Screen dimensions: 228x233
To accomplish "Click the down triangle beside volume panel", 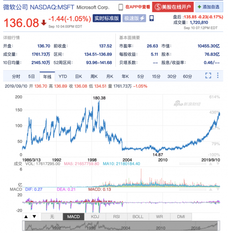I will coord(218,164).
